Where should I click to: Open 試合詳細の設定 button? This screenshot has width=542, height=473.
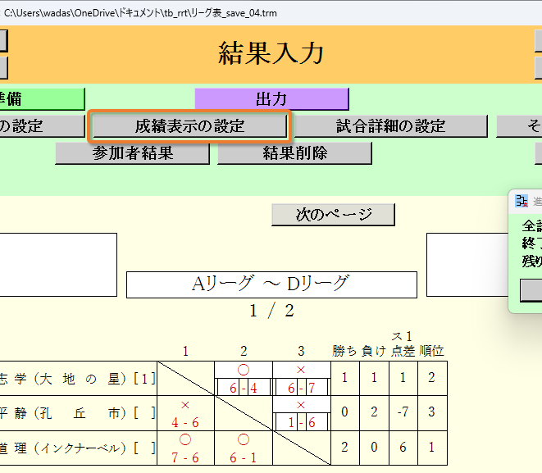[x=390, y=126]
